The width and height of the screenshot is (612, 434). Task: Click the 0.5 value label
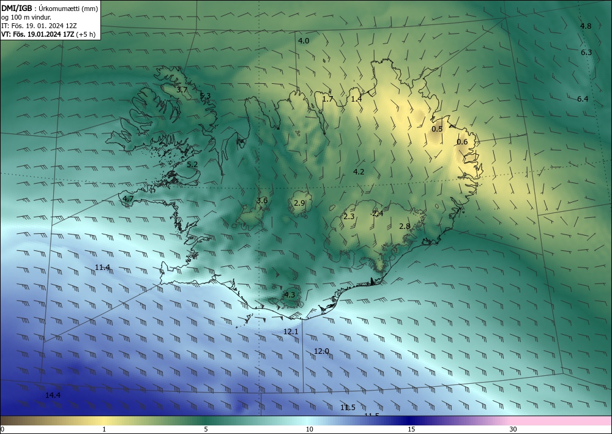tap(437, 129)
